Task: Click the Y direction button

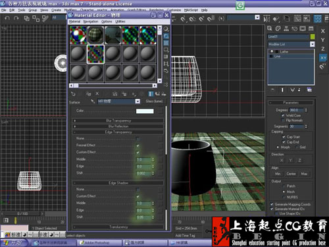Action: [x=291, y=161]
